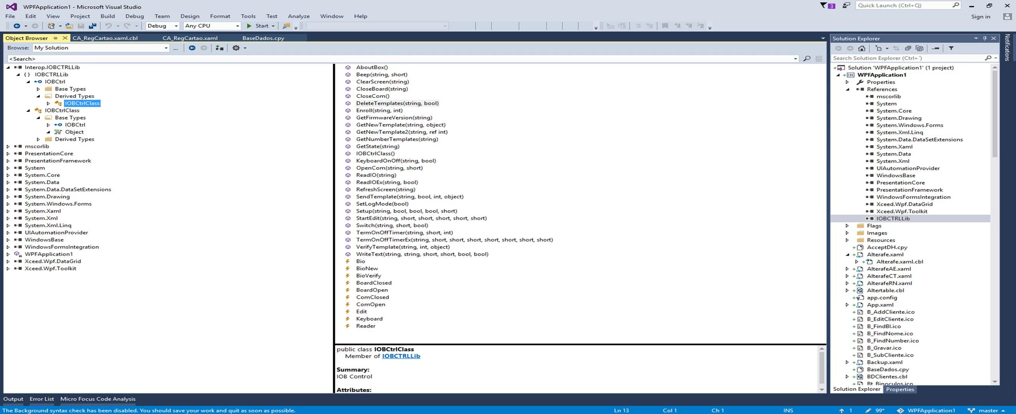Click Find in Files icon in toolbar
Viewport: 1016px width, 414px height.
point(286,26)
